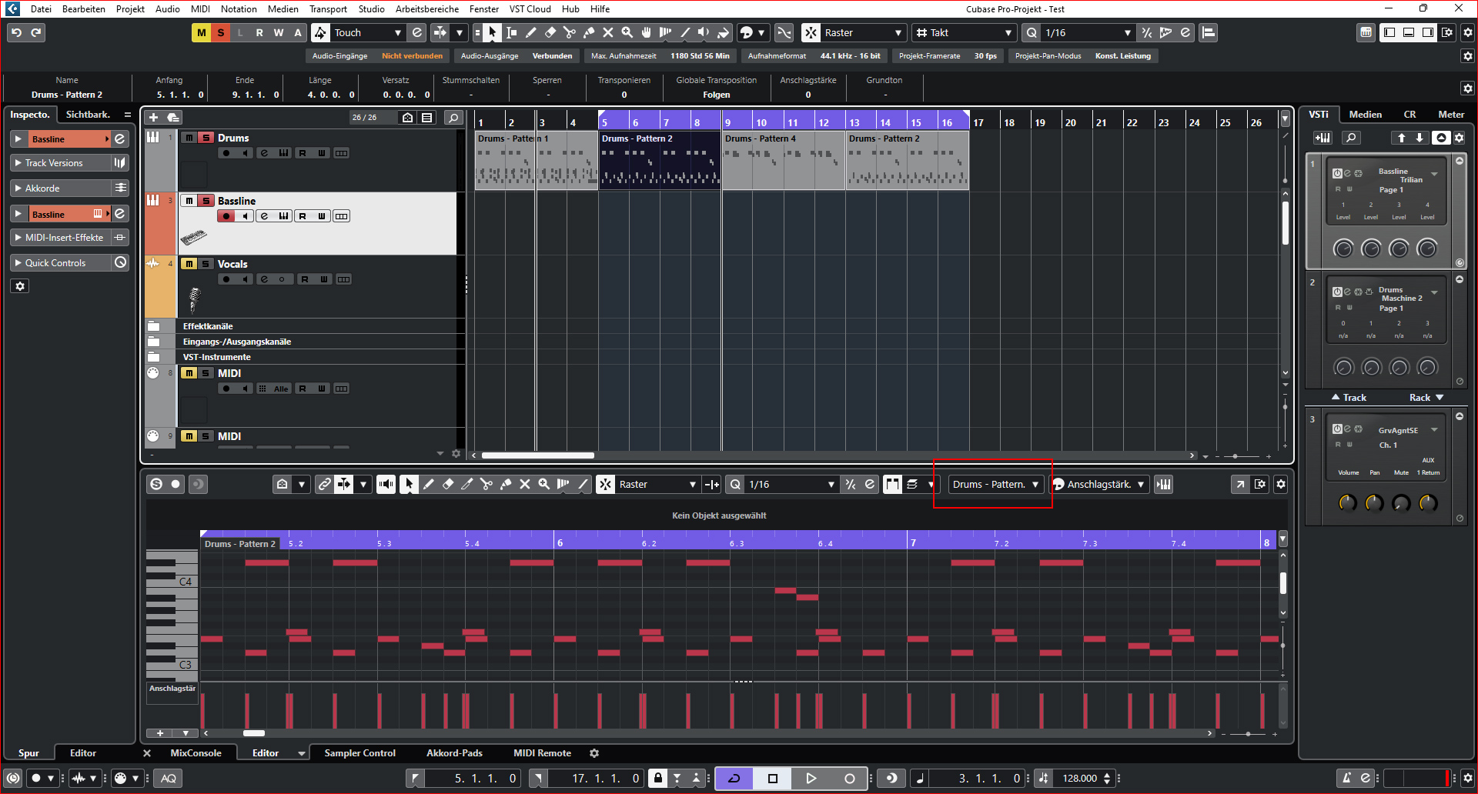Open Drums - Pattern part selection dropdown
The height and width of the screenshot is (794, 1478).
coord(996,484)
